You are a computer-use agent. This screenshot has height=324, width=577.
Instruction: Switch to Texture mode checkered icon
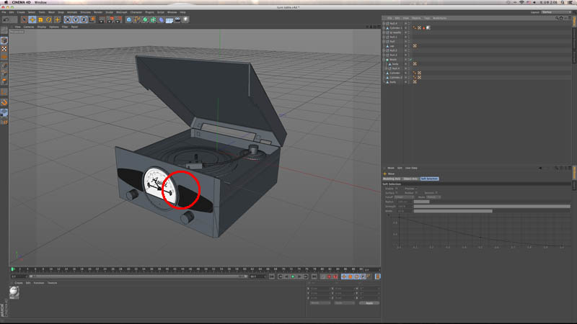tap(4, 49)
